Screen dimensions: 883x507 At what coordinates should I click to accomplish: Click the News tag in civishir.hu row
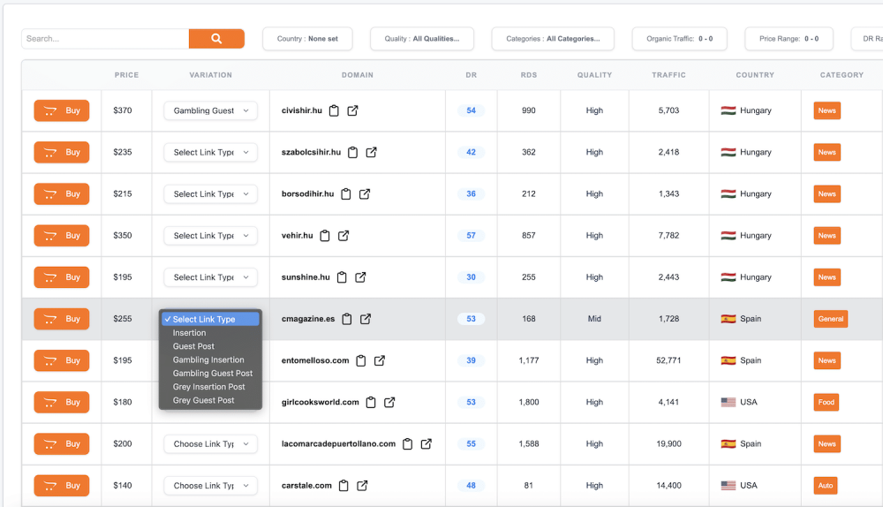tap(826, 110)
